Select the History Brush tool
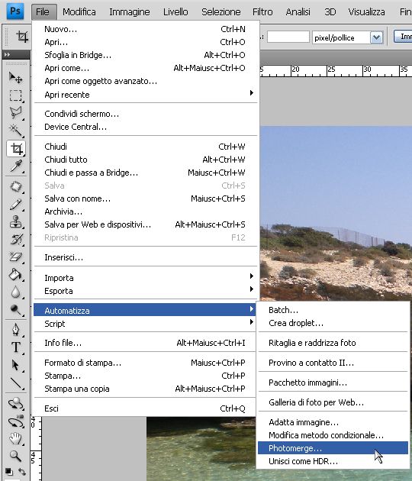Screen dimensions: 412x481 15,239
